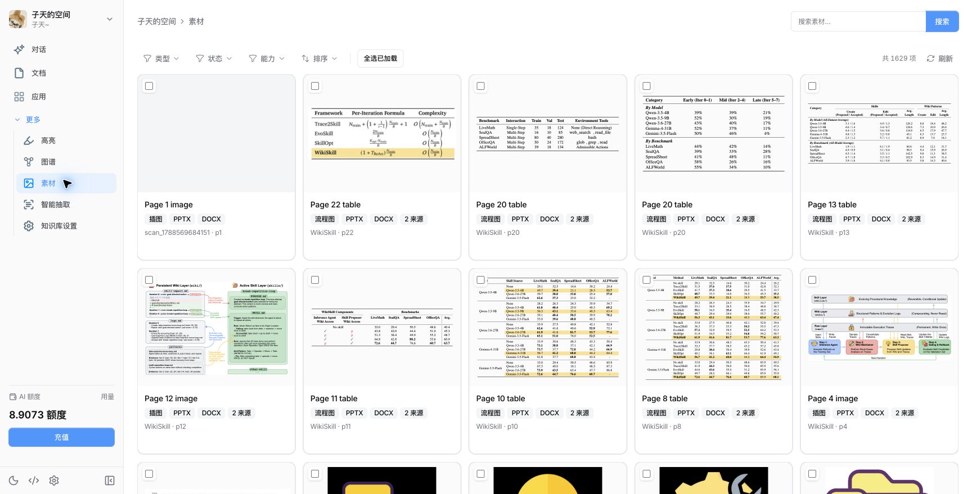Click 2 来源 tag on Page 13 table
Viewport: 972px width, 494px height.
click(x=911, y=219)
